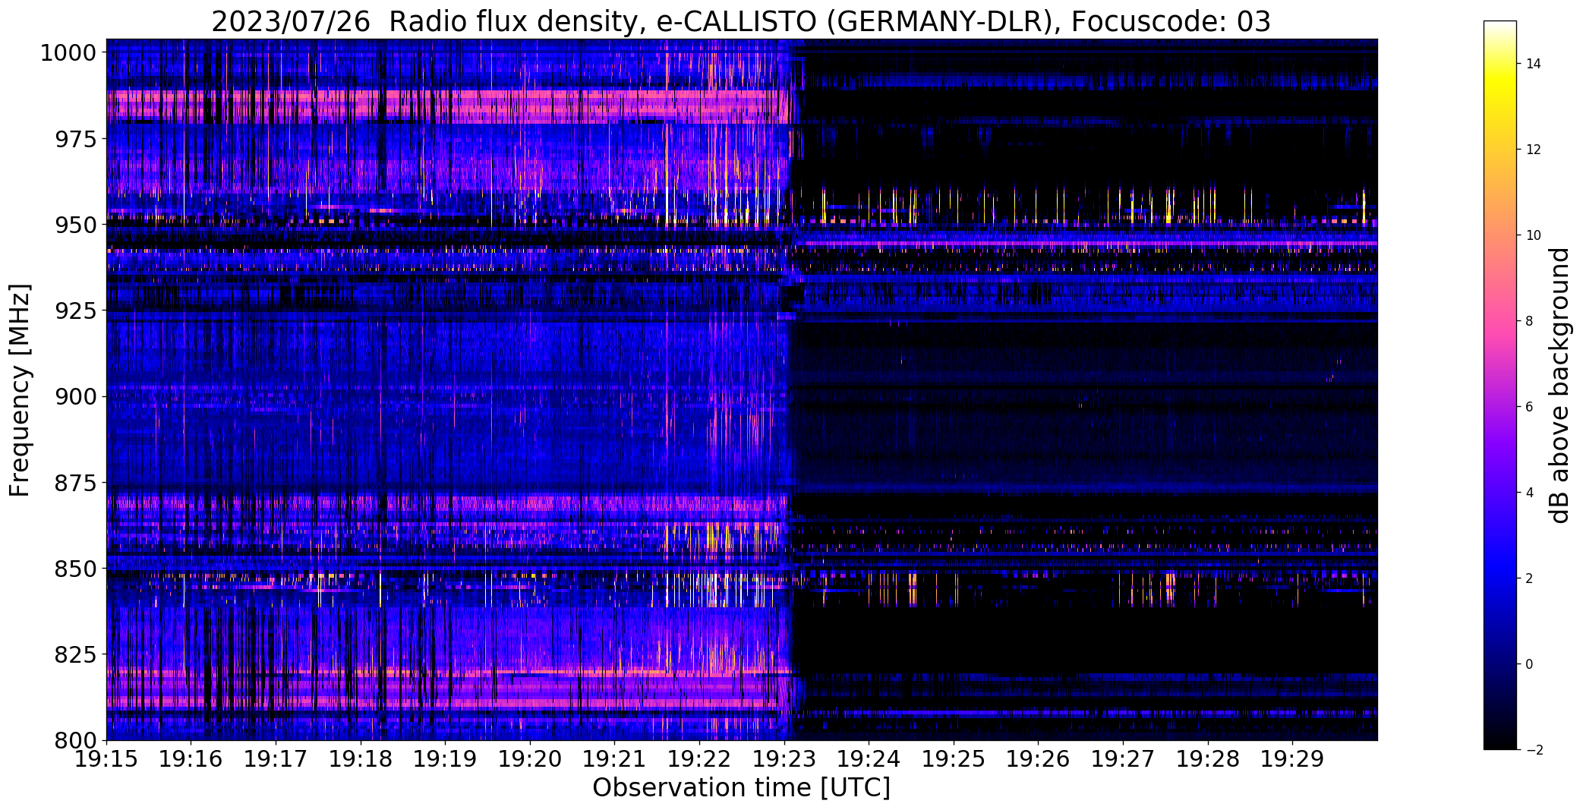This screenshot has height=810, width=1583.
Task: Click the 19:19 time tick label
Action: pyautogui.click(x=445, y=759)
